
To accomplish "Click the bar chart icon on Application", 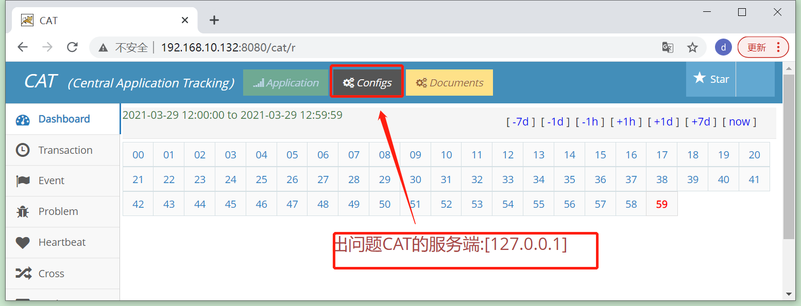I will click(x=260, y=82).
